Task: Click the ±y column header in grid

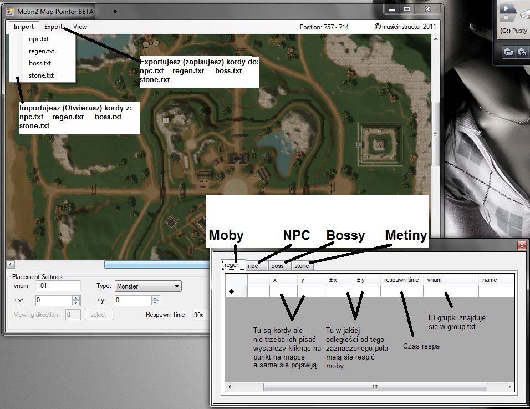Action: coord(366,280)
